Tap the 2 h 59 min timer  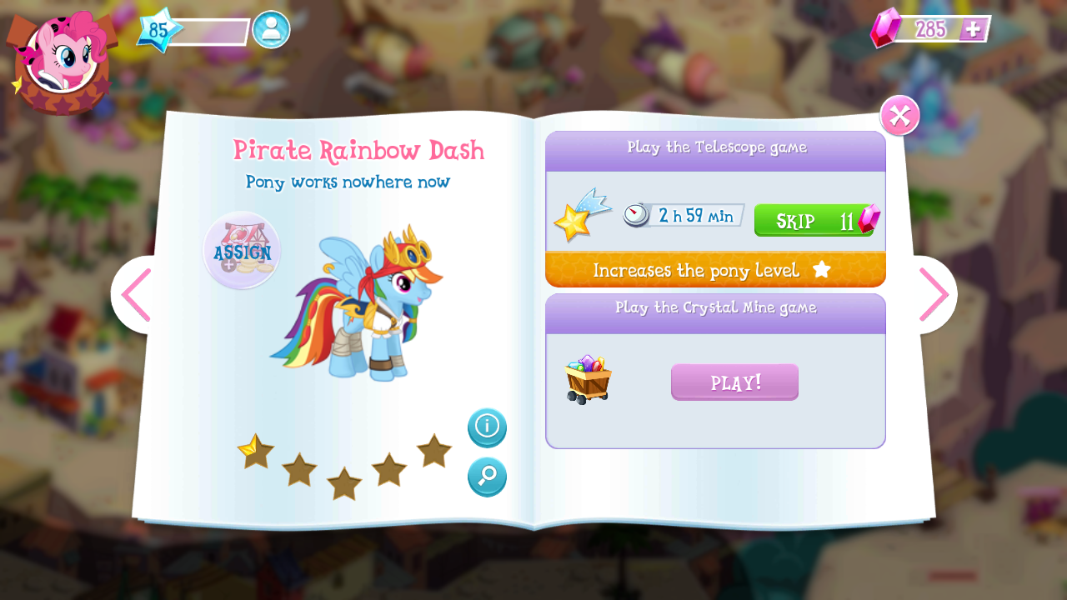[684, 215]
